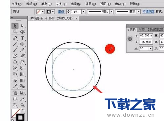Select the Hand tool
Screen dimensions: 164x121
(x=15, y=105)
